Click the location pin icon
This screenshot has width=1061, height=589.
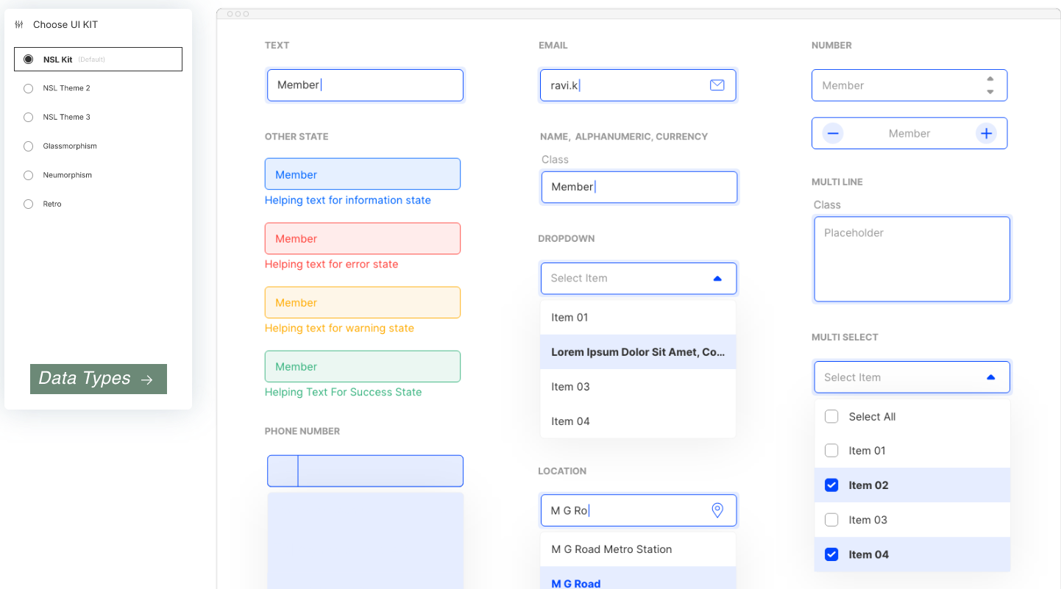[717, 510]
